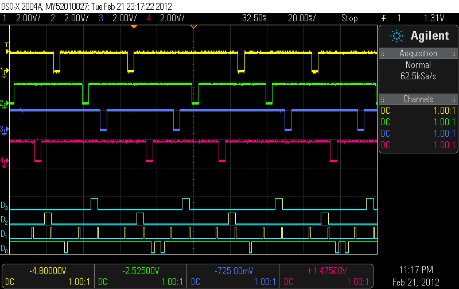
Task: Click the Agilent logo icon
Action: [397, 36]
